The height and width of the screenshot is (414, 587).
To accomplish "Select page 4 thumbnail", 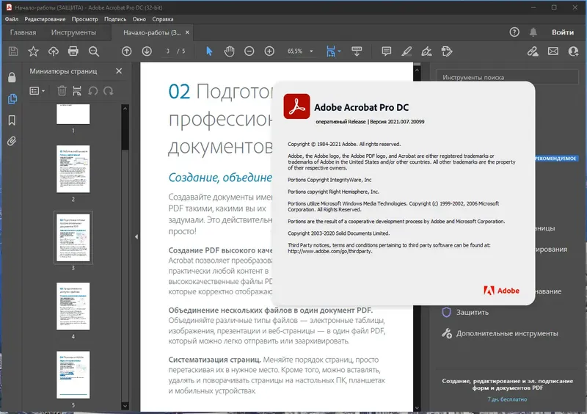I will (x=73, y=306).
